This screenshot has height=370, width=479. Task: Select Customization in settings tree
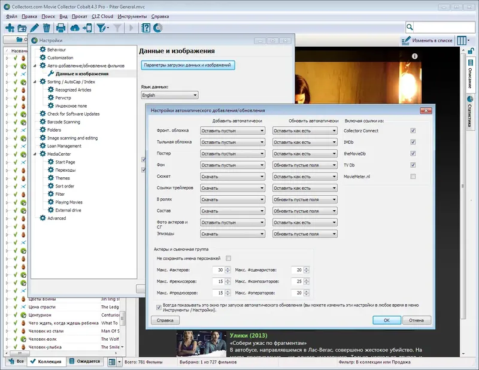[x=60, y=57]
